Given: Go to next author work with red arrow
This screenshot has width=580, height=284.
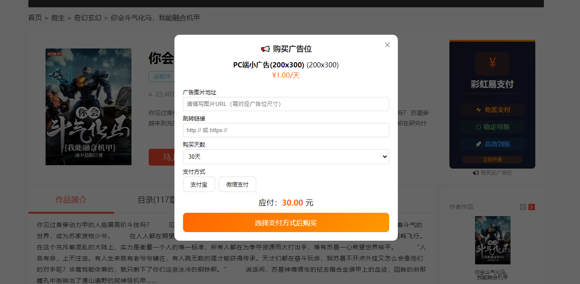Looking at the screenshot, I should 531,207.
